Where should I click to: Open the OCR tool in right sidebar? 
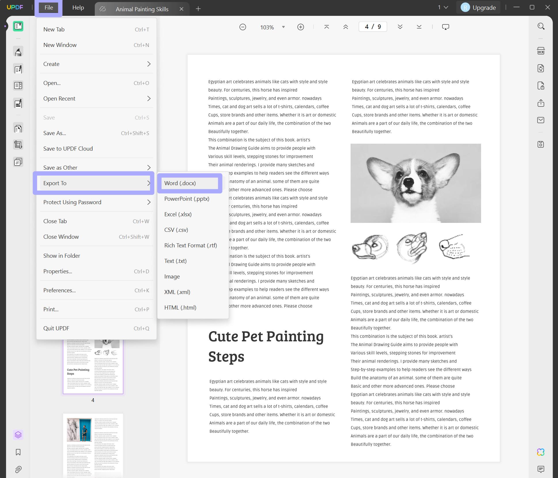click(x=541, y=51)
